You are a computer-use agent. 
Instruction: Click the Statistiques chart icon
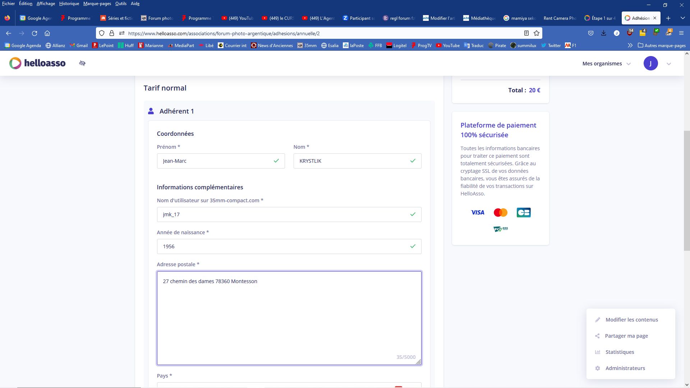[598, 352]
